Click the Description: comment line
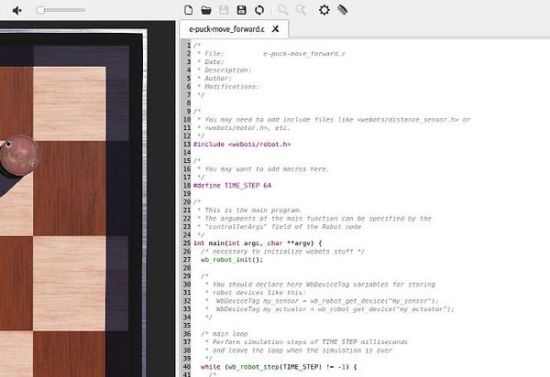This screenshot has height=377, width=550. pyautogui.click(x=225, y=70)
